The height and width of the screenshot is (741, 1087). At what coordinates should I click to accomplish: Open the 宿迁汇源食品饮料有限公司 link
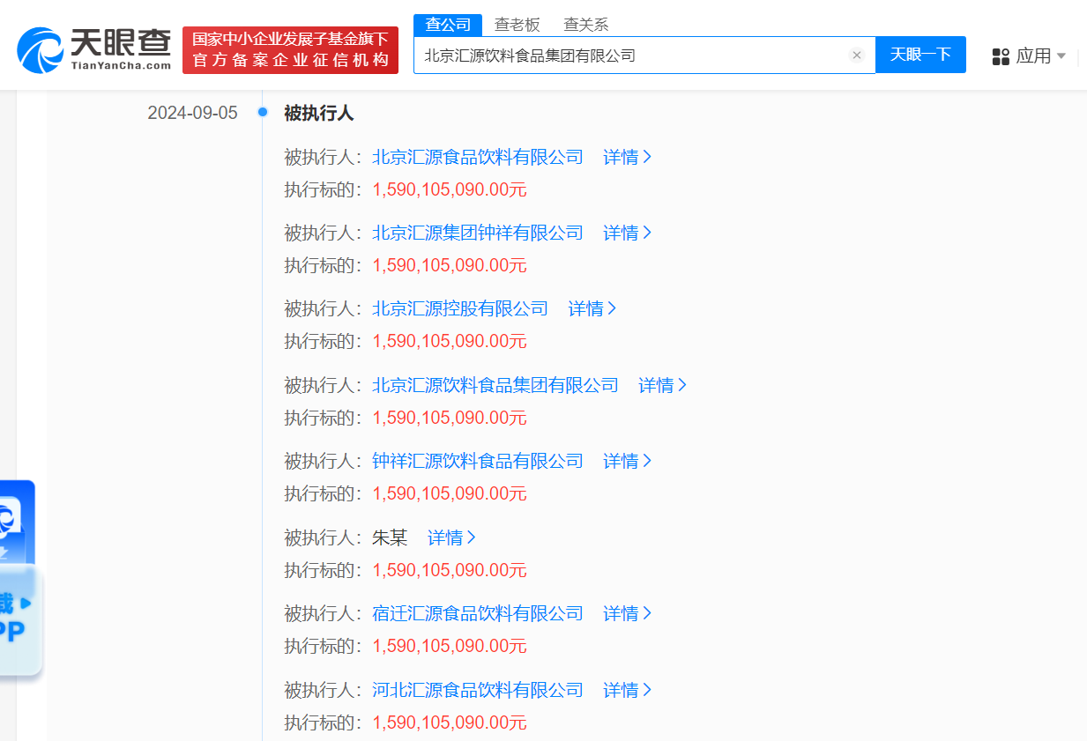click(478, 614)
